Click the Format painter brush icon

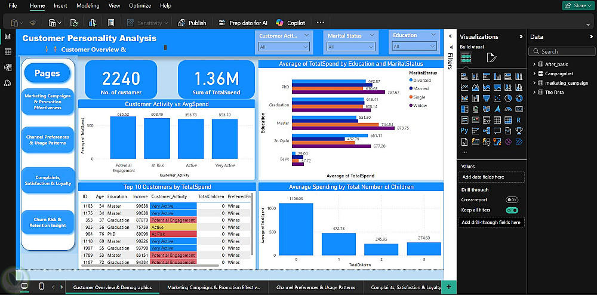[33, 23]
